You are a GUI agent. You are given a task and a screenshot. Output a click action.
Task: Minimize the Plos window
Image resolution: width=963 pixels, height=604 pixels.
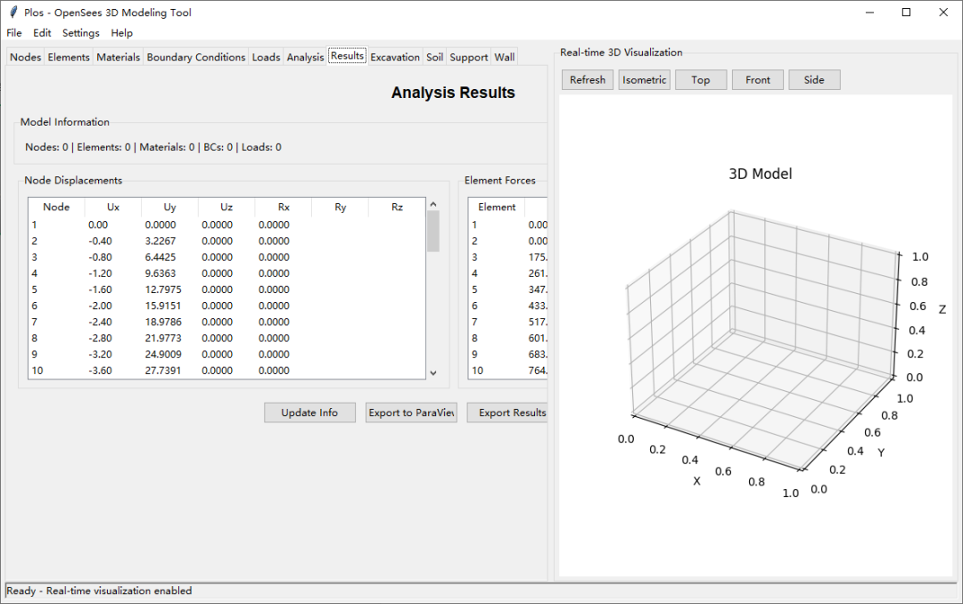point(869,12)
